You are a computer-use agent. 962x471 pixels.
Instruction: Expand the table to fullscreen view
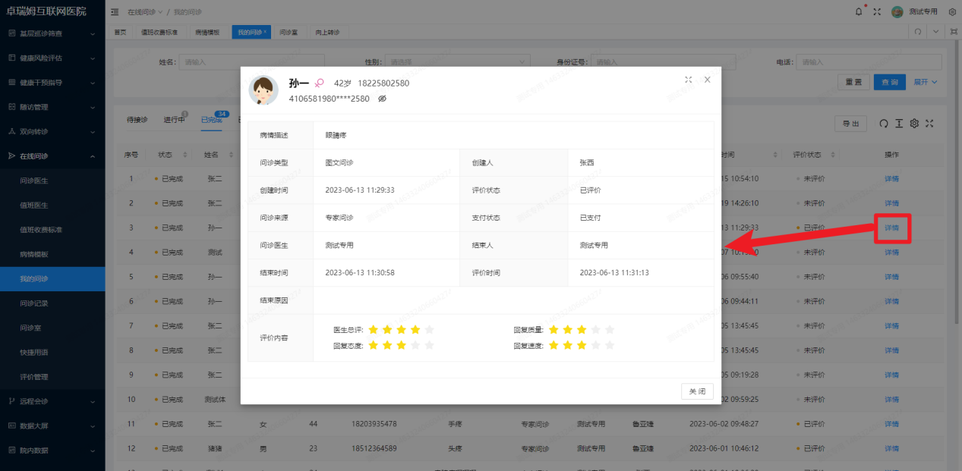[x=929, y=123]
